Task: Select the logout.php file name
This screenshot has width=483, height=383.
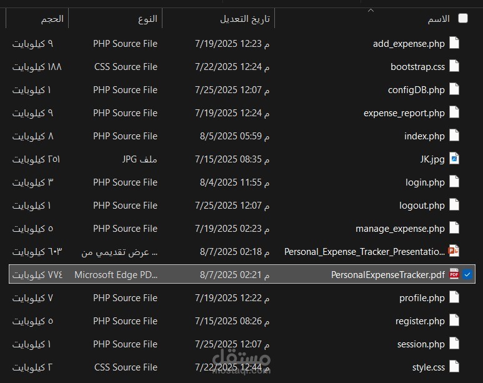Action: (x=422, y=206)
